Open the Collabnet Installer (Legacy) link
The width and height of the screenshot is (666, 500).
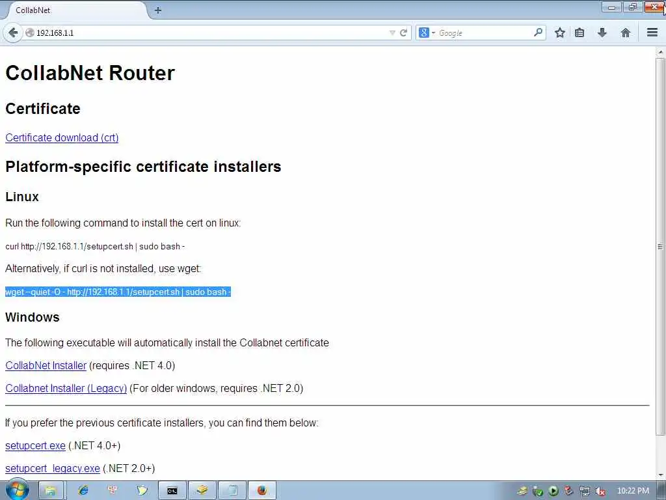coord(66,388)
